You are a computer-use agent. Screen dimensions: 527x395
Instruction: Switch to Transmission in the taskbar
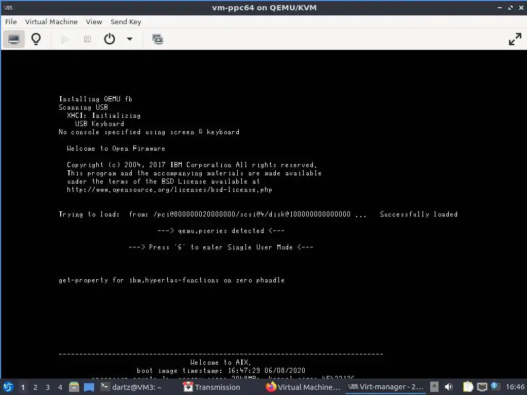(x=212, y=387)
